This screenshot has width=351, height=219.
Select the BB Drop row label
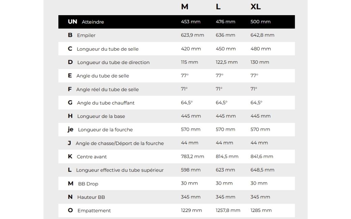point(88,184)
